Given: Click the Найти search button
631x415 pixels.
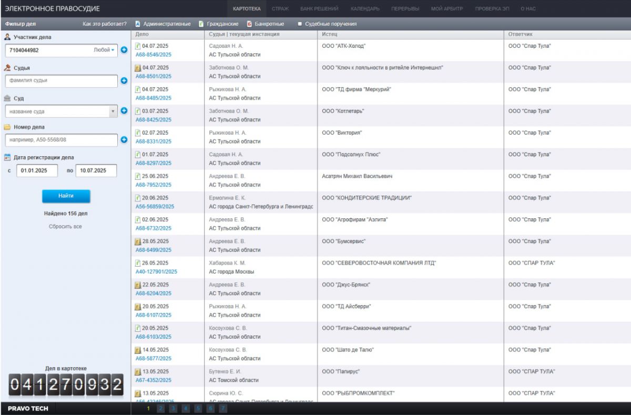Looking at the screenshot, I should (x=66, y=196).
